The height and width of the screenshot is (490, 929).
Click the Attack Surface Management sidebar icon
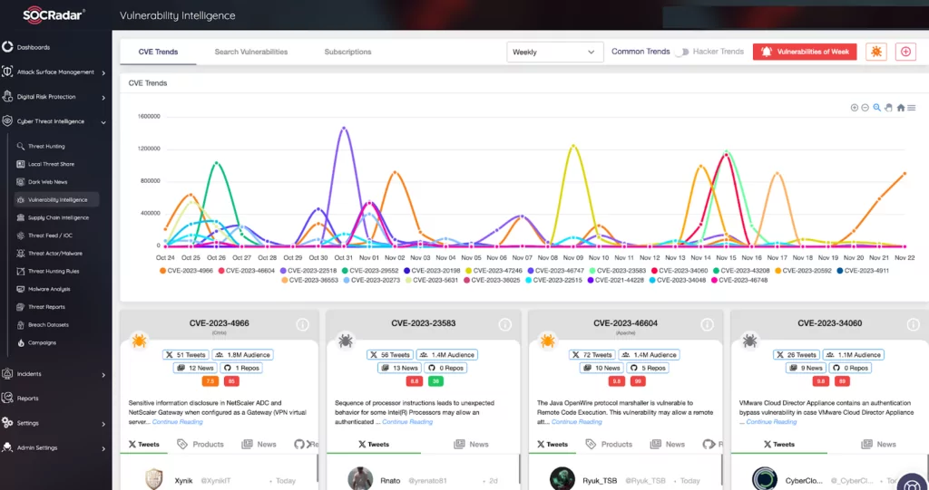point(7,72)
